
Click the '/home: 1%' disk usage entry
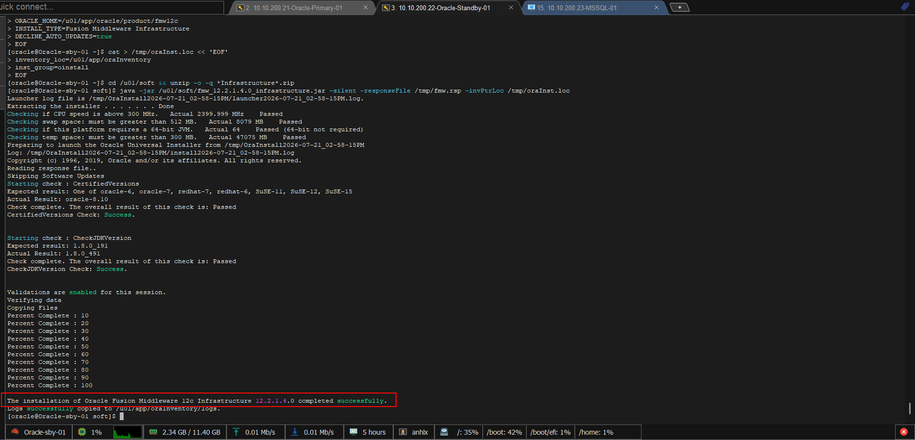596,432
